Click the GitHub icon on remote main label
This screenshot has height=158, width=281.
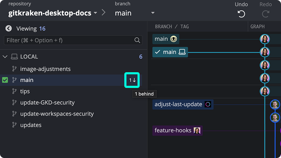tap(173, 39)
